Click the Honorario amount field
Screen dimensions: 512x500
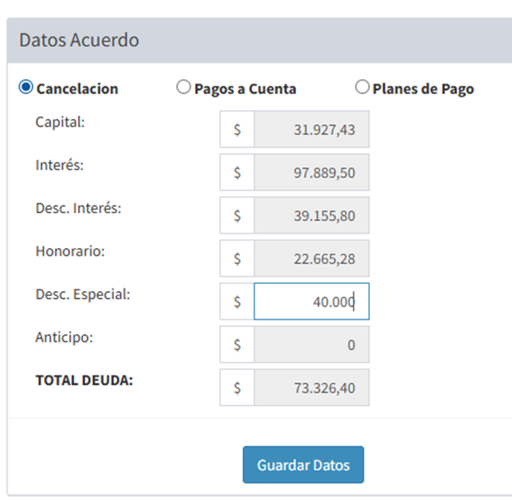click(311, 258)
